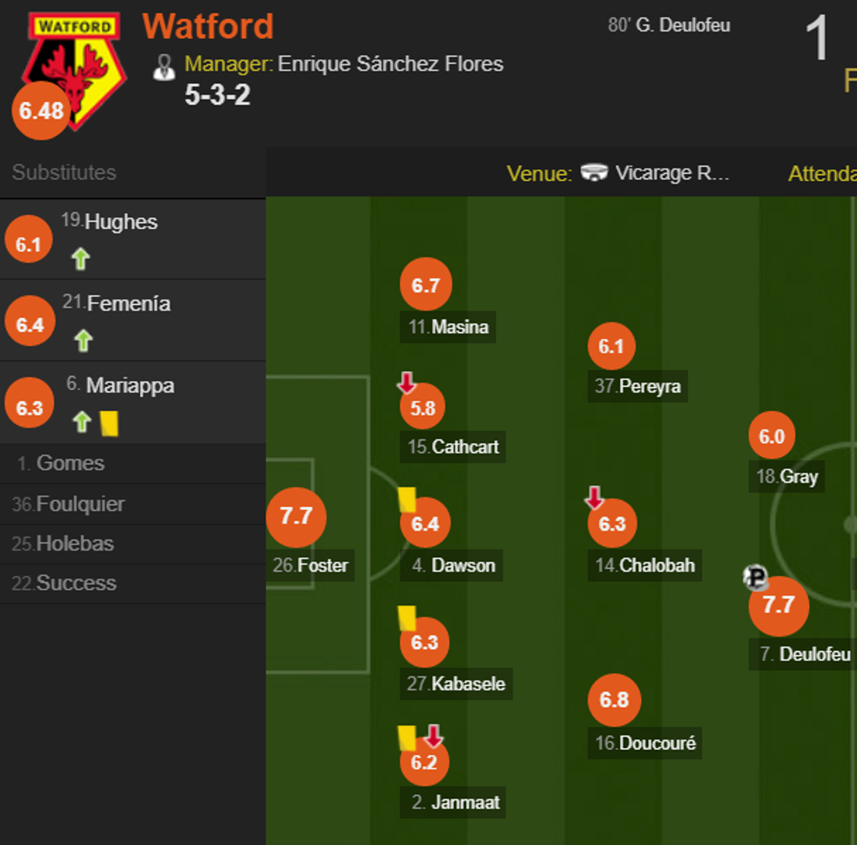Select the Substitutes header
The height and width of the screenshot is (845, 857).
pos(64,172)
